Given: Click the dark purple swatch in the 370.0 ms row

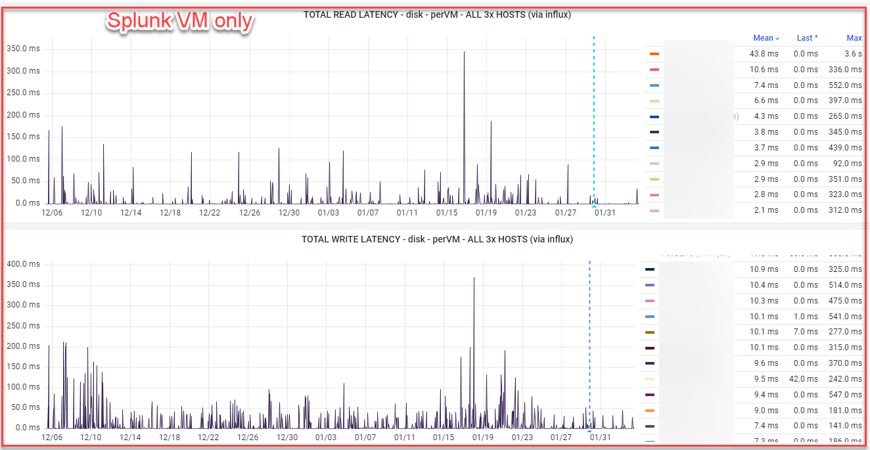Looking at the screenshot, I should tap(650, 363).
